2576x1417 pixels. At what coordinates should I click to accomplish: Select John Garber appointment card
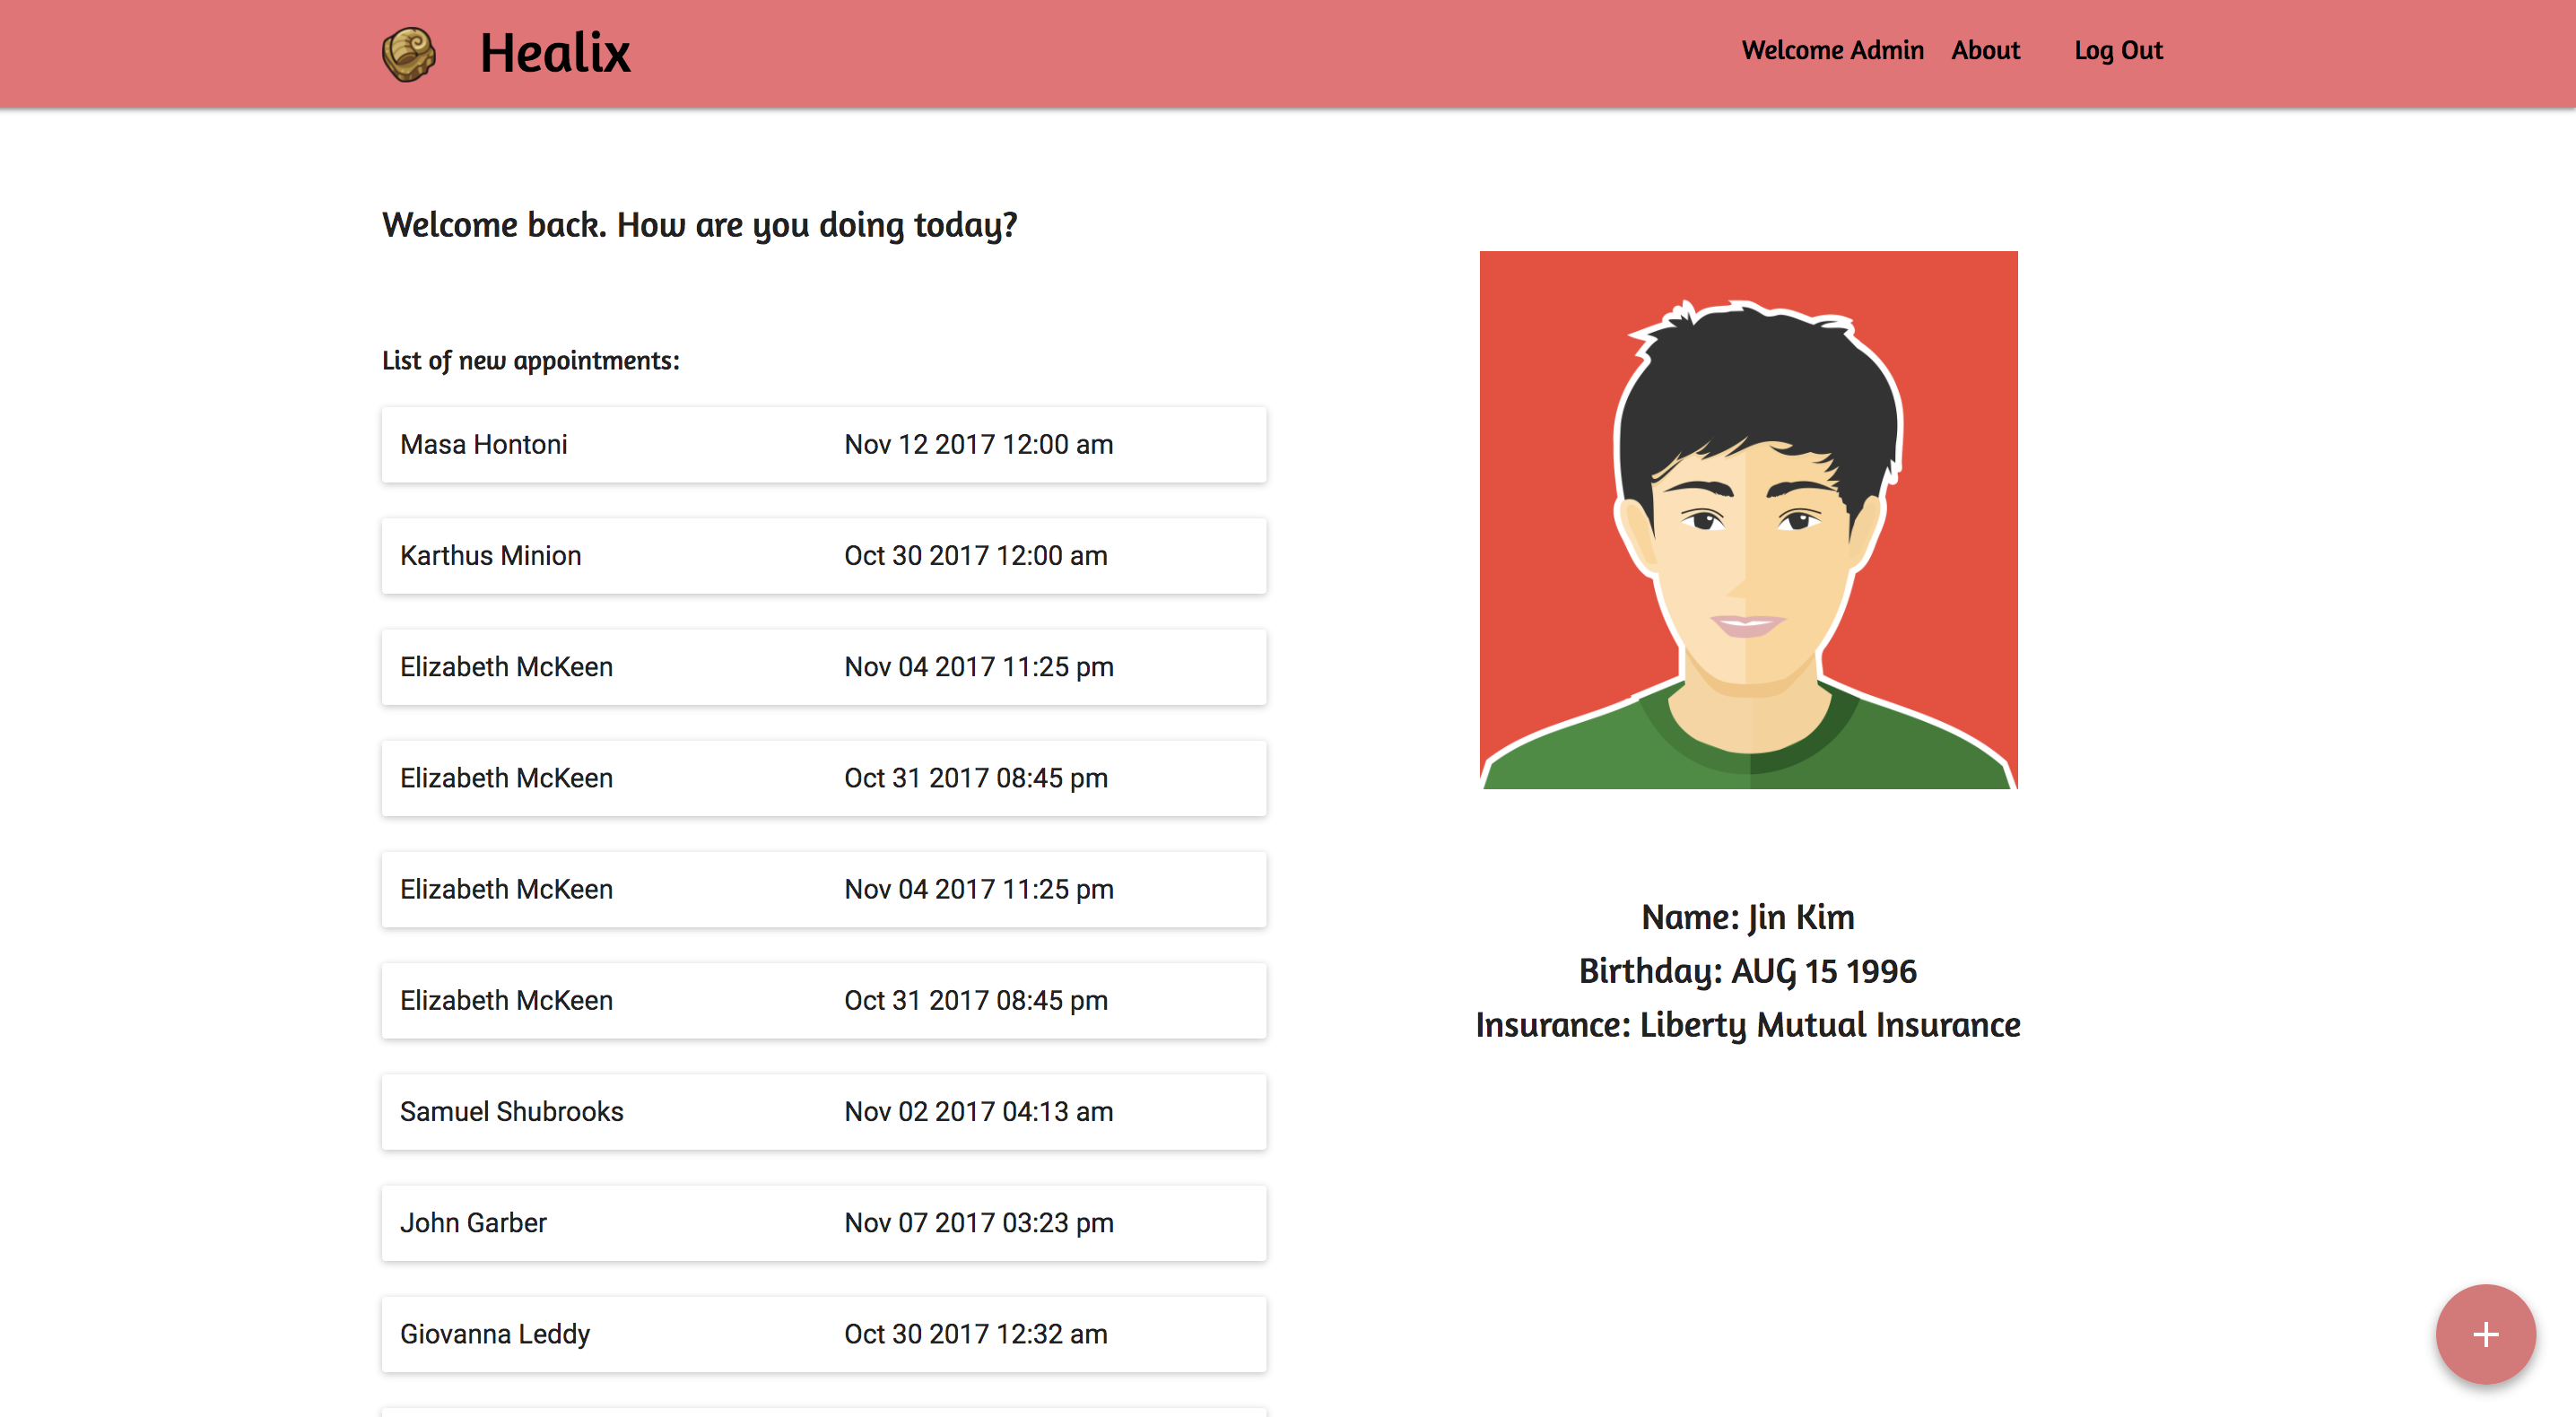coord(823,1222)
